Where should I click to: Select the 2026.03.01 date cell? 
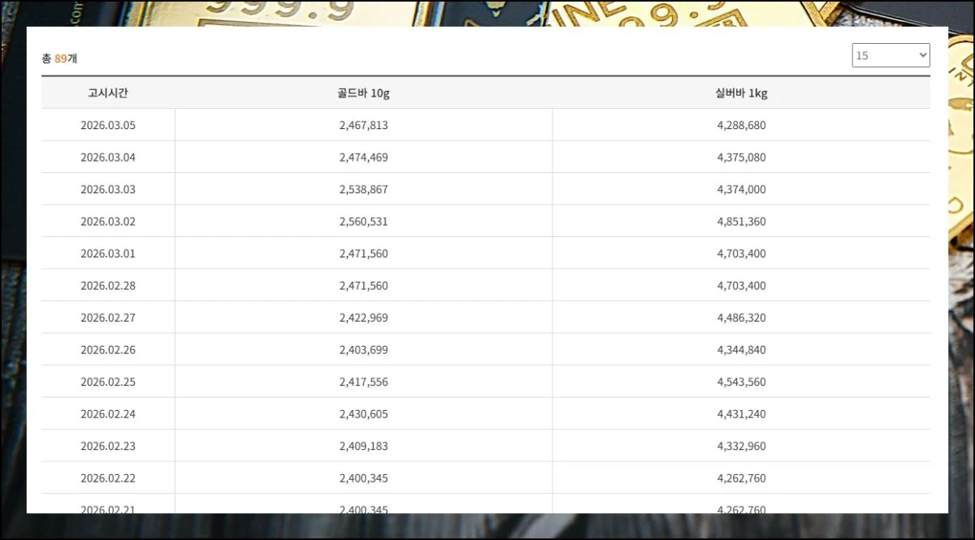108,253
